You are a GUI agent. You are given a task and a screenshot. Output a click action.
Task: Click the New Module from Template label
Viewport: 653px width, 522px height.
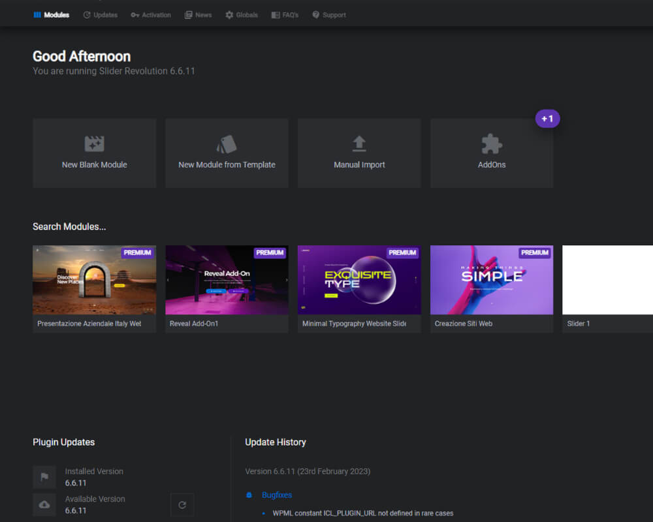coord(227,165)
